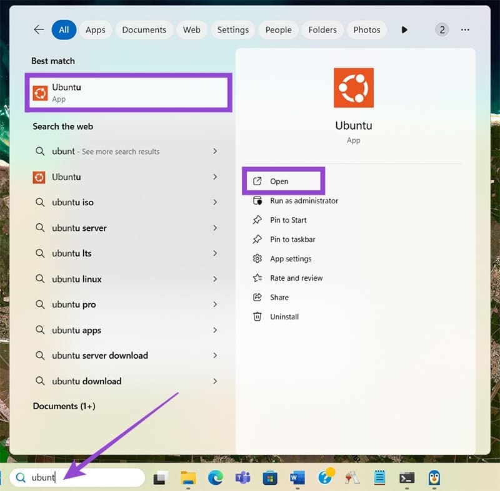
Task: Open Microsoft Word from the taskbar
Action: [x=297, y=478]
